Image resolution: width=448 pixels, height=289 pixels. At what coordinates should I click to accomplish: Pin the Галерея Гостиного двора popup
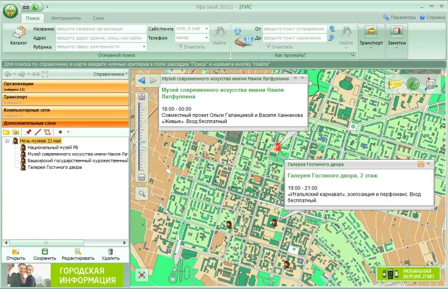(421, 164)
